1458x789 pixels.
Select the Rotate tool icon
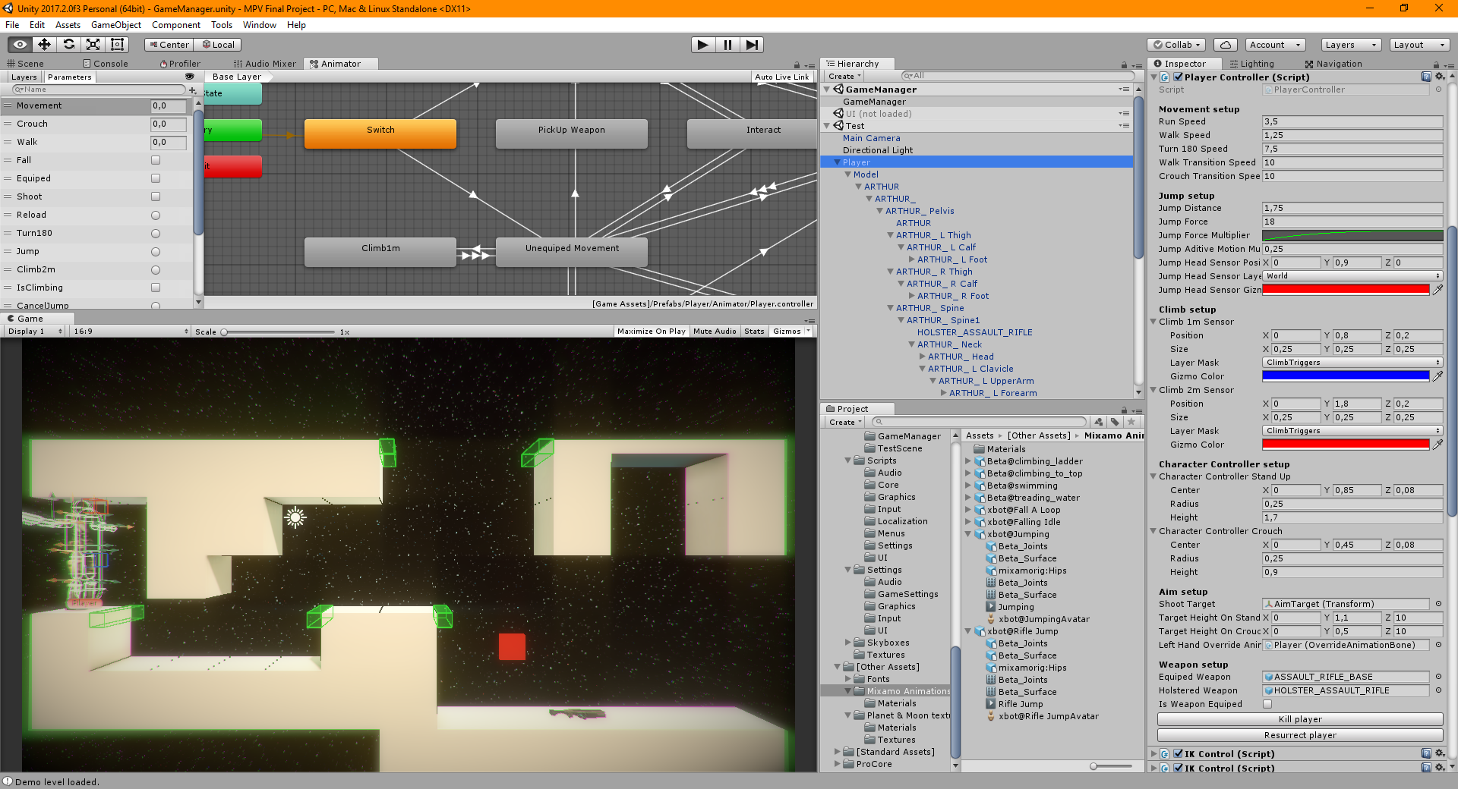click(x=68, y=45)
